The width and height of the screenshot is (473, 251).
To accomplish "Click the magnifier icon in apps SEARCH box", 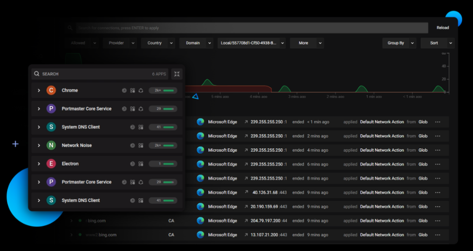I will coord(36,74).
